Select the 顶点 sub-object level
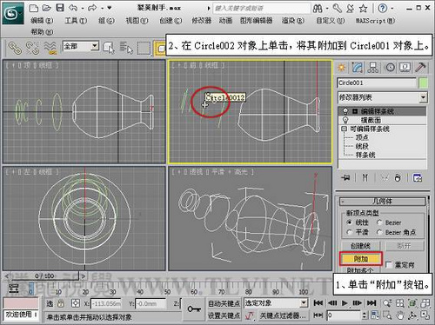 click(x=362, y=137)
